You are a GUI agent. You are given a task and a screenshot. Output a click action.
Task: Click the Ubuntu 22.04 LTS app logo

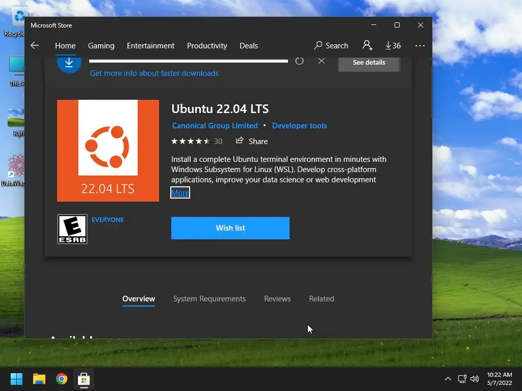108,151
